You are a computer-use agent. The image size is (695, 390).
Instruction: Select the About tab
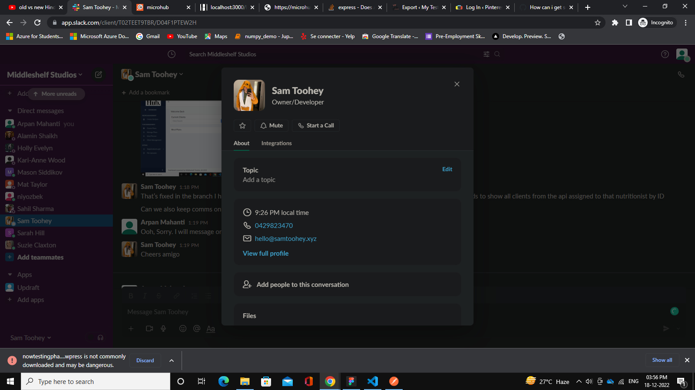click(x=242, y=143)
